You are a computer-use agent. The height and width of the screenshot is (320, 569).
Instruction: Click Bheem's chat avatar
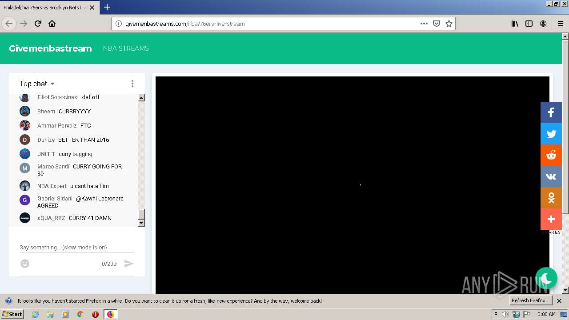(25, 111)
